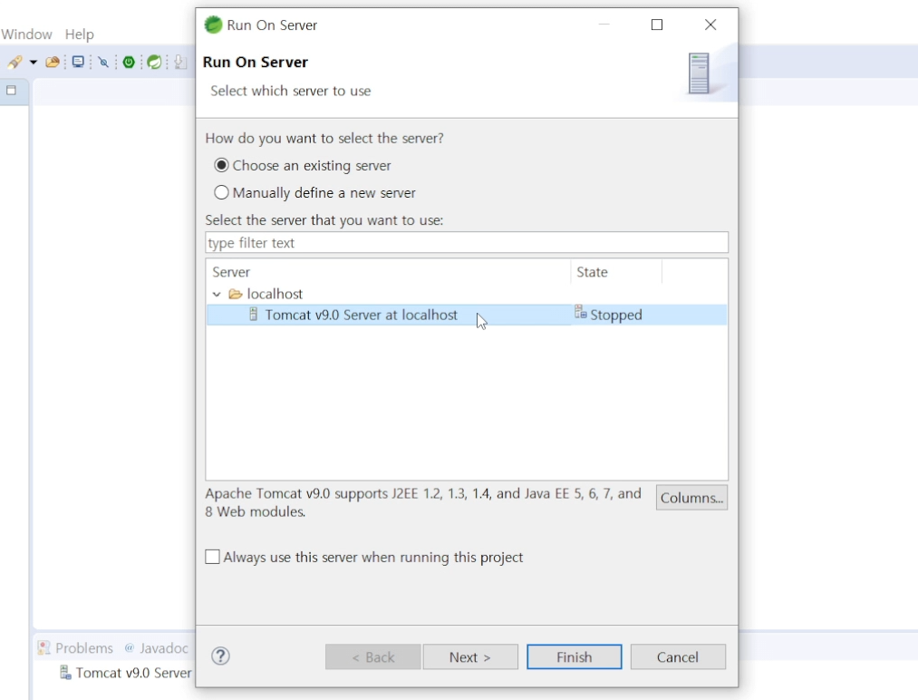Click the green Spring leaf toolbar icon
Screen dimensions: 918x700
(x=154, y=62)
